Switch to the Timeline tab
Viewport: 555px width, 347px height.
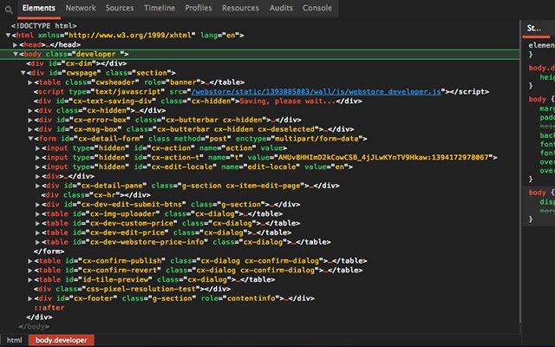(x=160, y=8)
